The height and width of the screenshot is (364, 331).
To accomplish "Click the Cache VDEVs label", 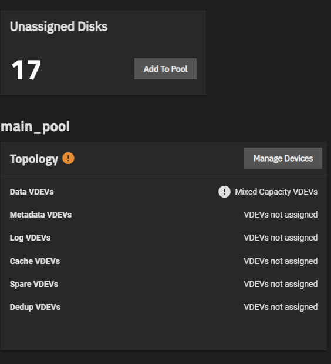I will 35,261.
